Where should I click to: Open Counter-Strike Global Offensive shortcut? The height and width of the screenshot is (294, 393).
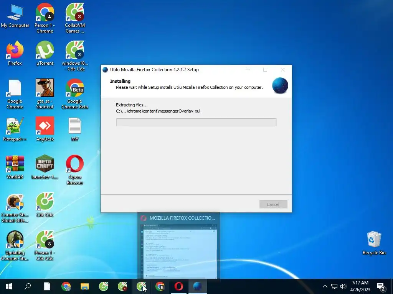[x=15, y=208]
